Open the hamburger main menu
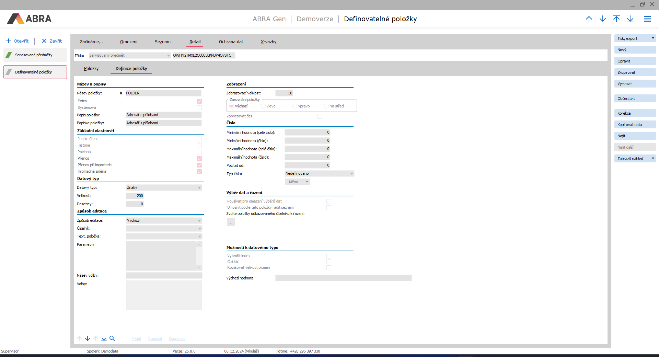659x357 pixels. [x=647, y=19]
